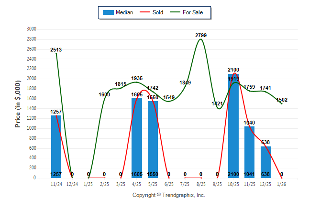
Task: Select the 5/25 median bar
Action: pos(153,138)
